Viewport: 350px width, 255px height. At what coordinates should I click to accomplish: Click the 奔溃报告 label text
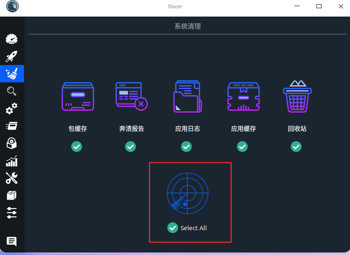click(131, 129)
